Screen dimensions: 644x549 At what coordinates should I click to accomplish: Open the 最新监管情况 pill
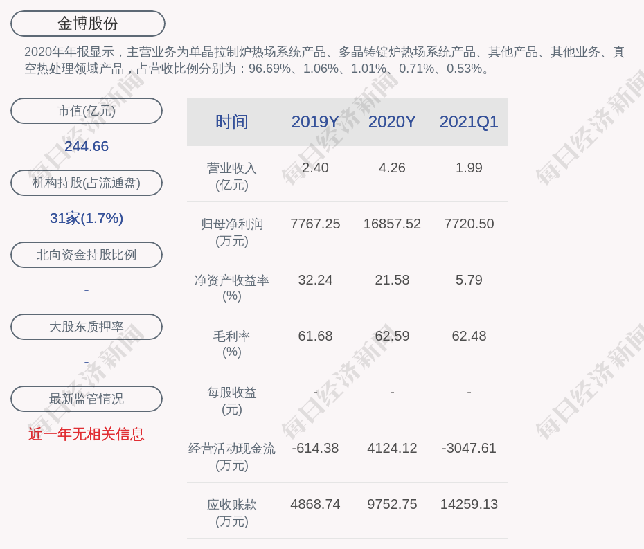87,399
